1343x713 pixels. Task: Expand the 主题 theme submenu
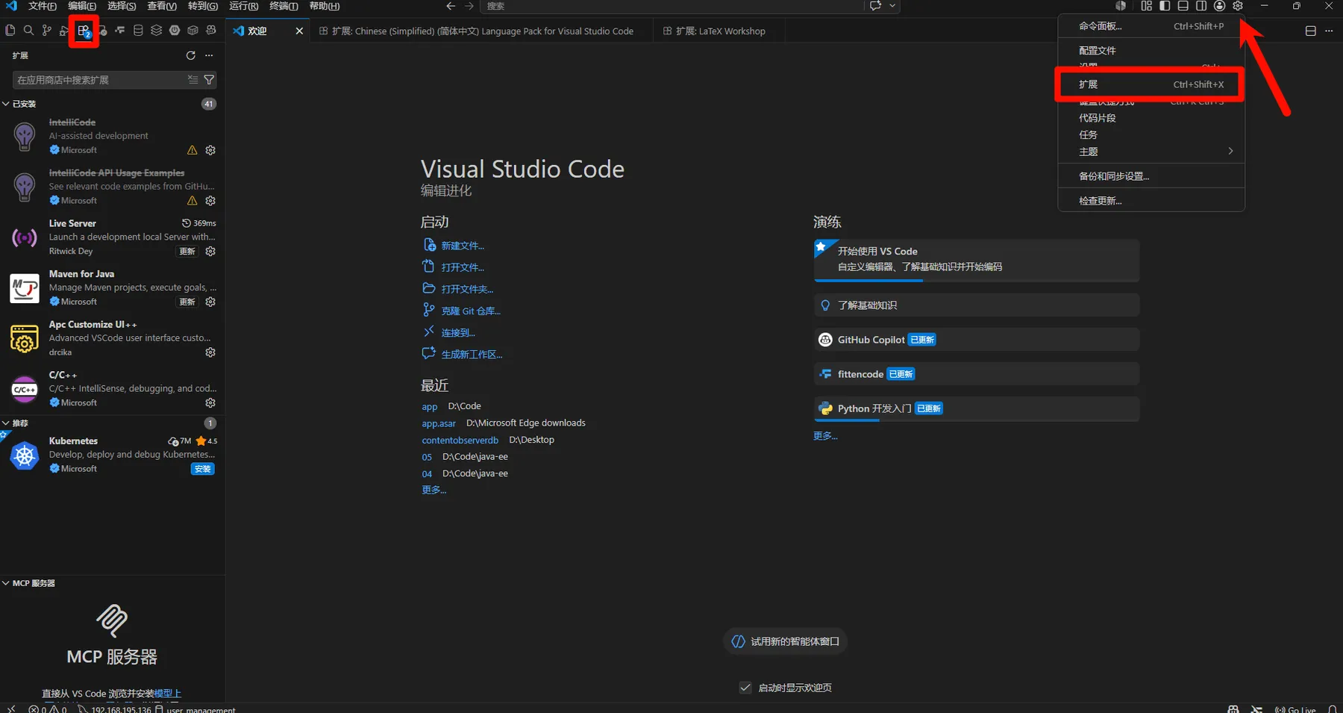pos(1151,152)
